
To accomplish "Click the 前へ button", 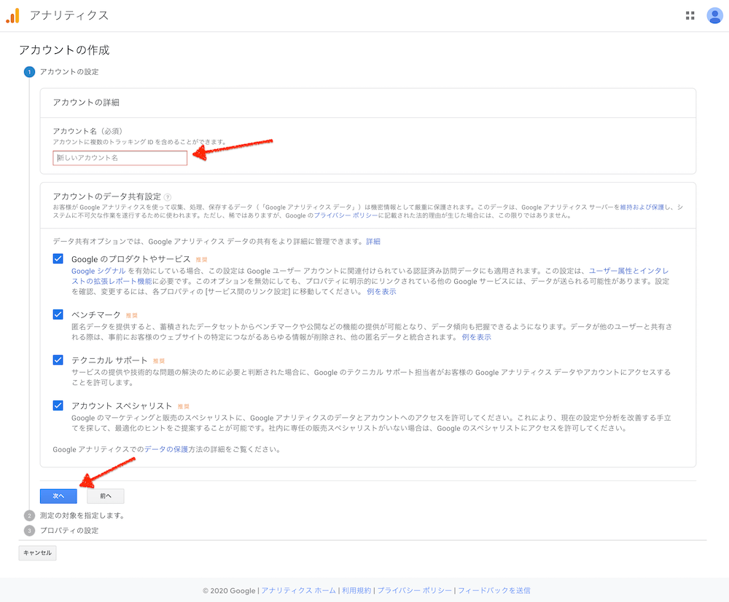I will click(x=106, y=496).
